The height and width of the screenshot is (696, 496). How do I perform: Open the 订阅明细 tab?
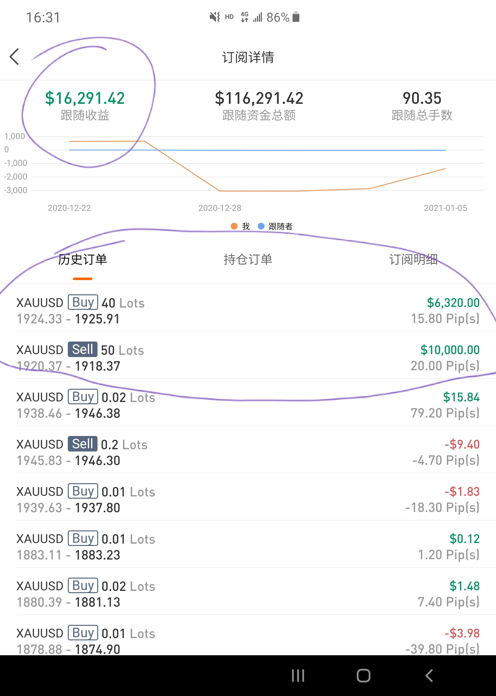pos(413,259)
